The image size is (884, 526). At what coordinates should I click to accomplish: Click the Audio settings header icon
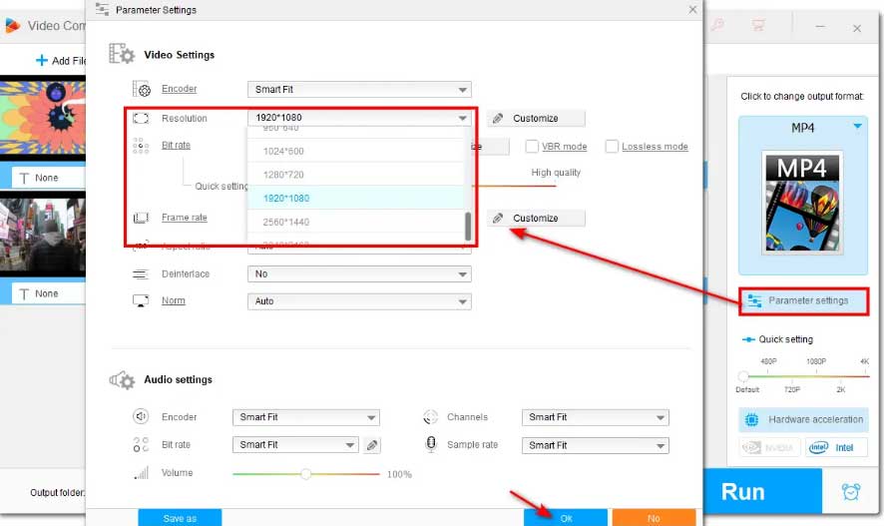pyautogui.click(x=122, y=380)
